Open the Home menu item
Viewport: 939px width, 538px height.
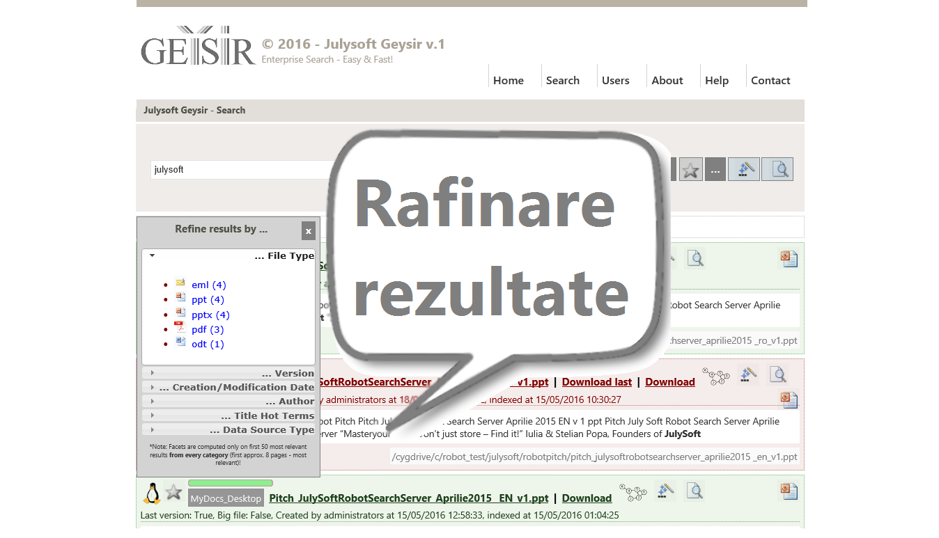509,80
